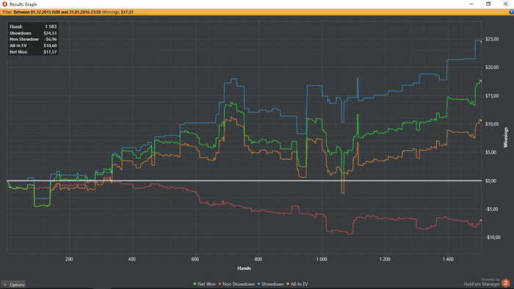Click the 1 000 hands x-axis label
The image size is (514, 289).
pos(322,259)
